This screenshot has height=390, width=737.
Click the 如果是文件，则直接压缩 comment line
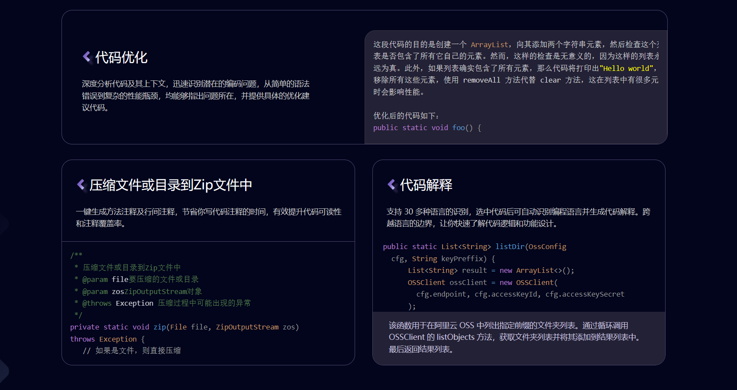[132, 351]
